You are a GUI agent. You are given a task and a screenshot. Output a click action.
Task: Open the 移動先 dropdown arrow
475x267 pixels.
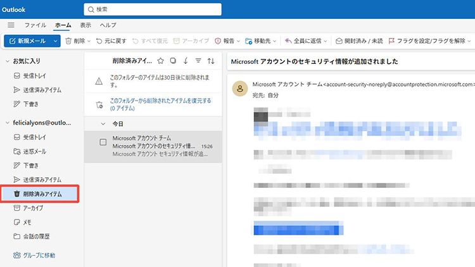274,41
